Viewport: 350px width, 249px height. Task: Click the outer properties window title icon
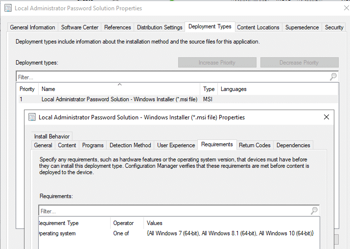(x=7, y=8)
